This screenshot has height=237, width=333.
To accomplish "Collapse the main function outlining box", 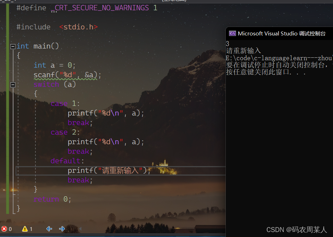I will (13, 46).
